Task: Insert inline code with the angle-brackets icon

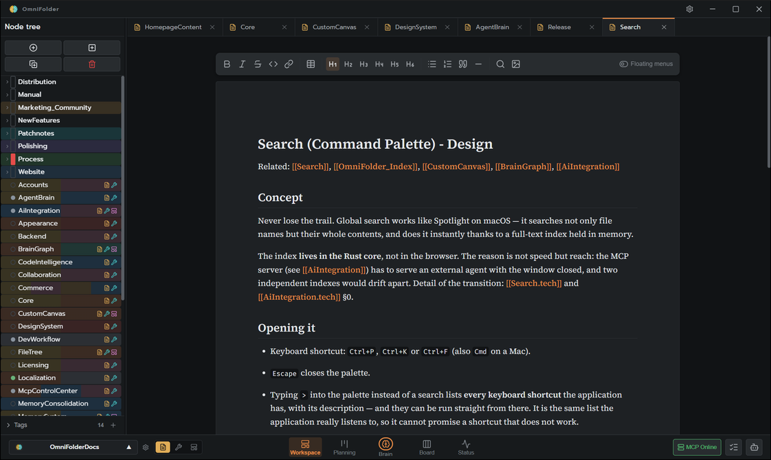Action: pyautogui.click(x=273, y=64)
